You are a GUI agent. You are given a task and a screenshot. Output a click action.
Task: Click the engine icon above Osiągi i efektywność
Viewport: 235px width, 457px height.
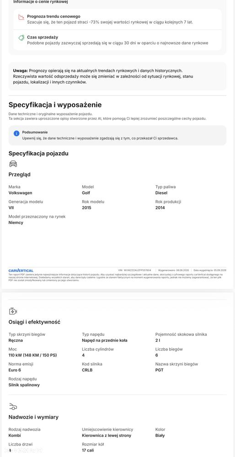[x=13, y=311]
